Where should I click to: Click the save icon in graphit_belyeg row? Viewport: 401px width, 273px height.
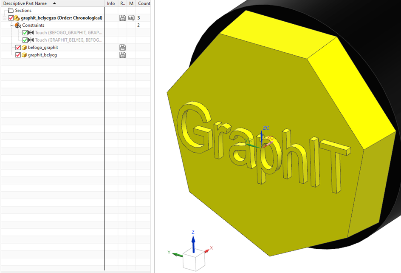tap(122, 55)
